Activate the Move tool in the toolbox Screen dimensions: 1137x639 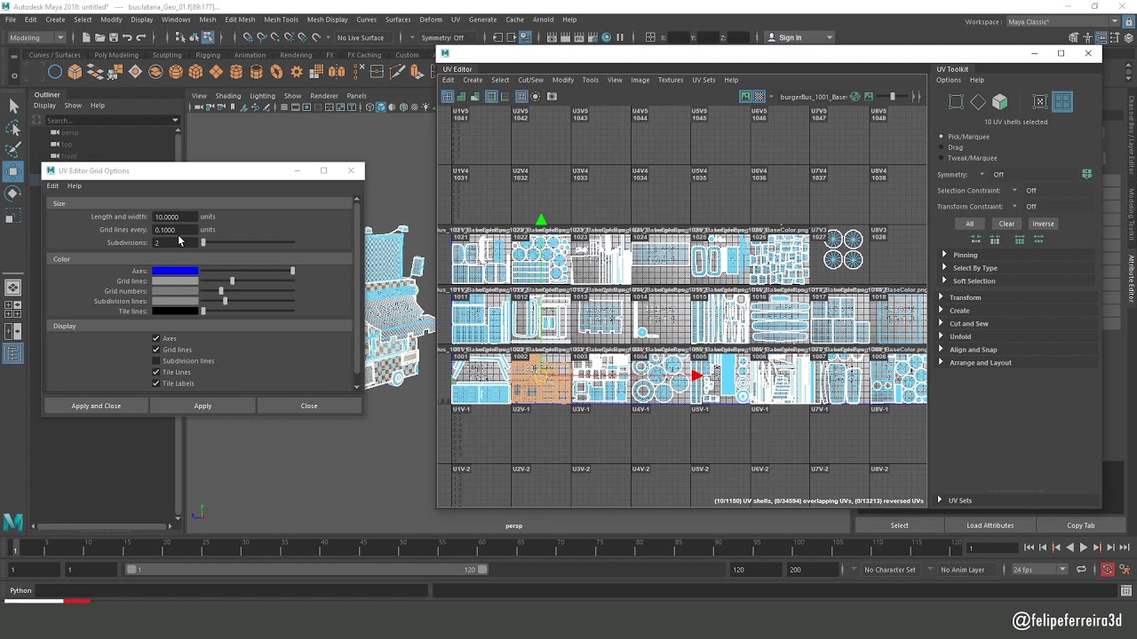pos(12,171)
